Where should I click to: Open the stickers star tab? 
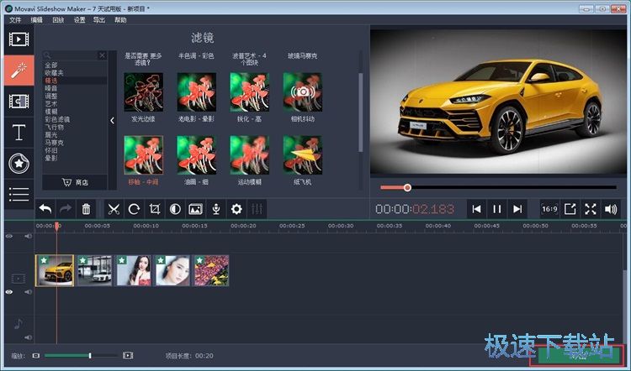pos(19,164)
